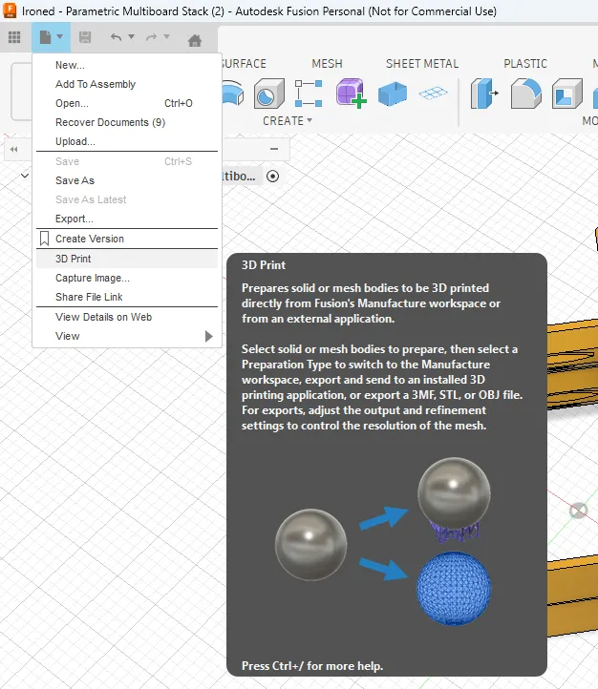Image resolution: width=598 pixels, height=689 pixels.
Task: Choose Save As from the menu
Action: (127, 180)
